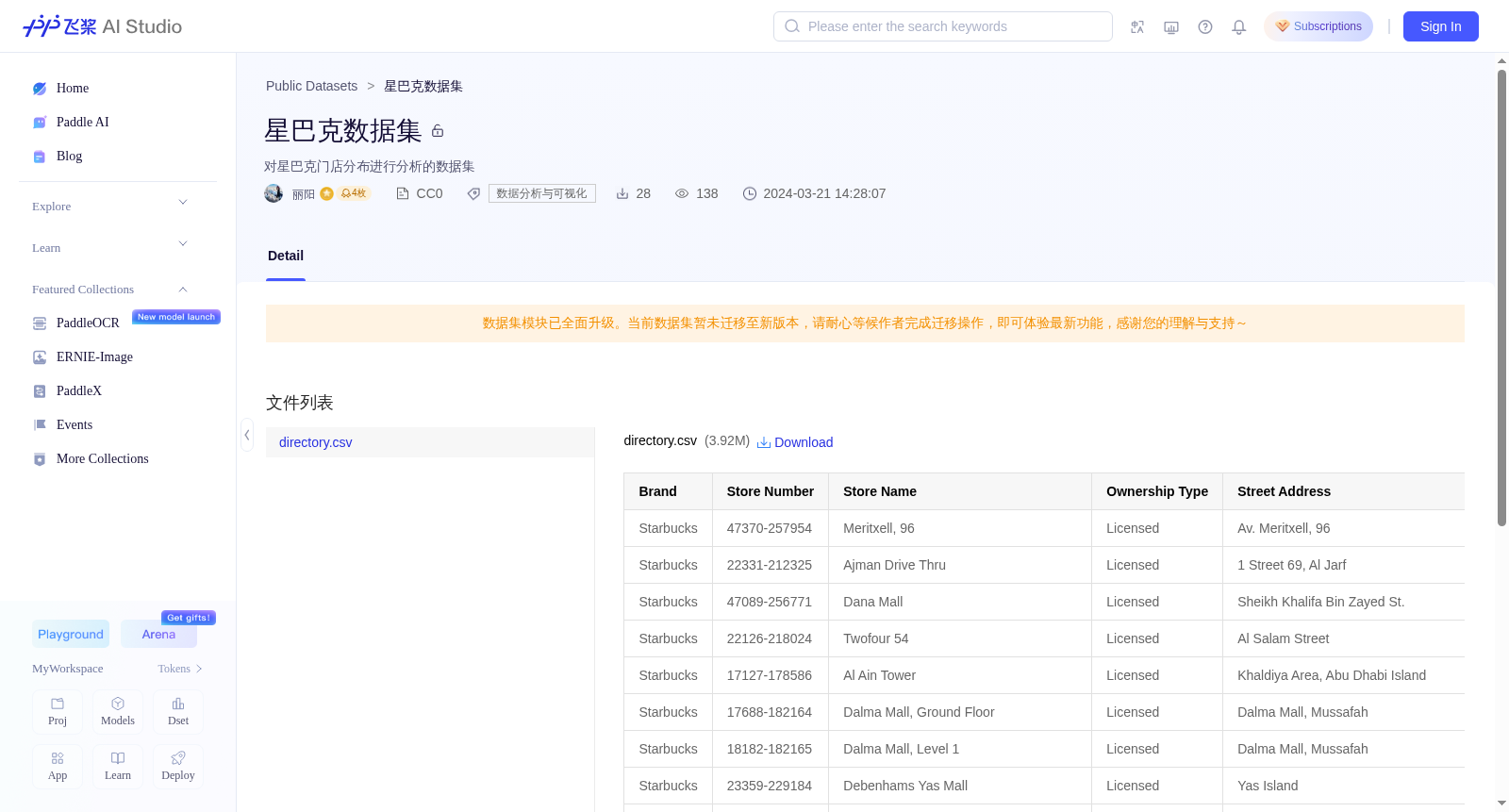The height and width of the screenshot is (812, 1509).
Task: Click the New model launch badge
Action: (176, 317)
